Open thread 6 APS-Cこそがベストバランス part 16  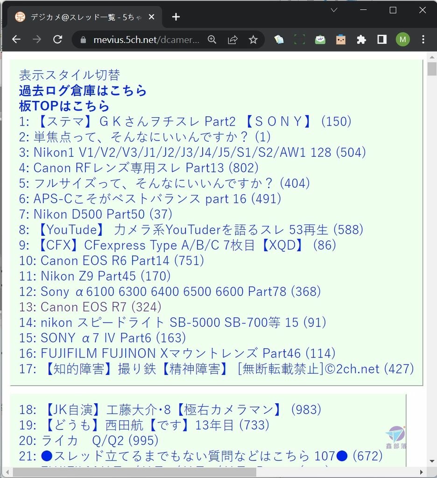coord(150,199)
